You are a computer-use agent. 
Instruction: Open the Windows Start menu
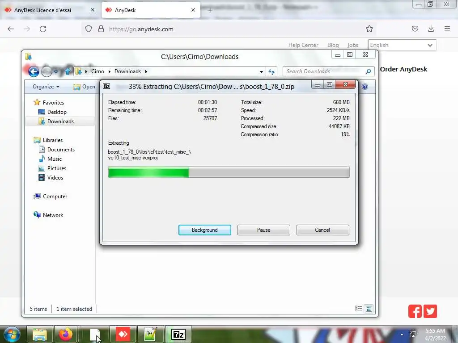[12, 334]
